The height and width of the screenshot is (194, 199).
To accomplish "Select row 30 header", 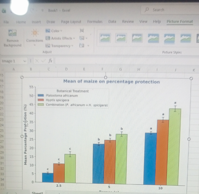I will click(x=2, y=158).
